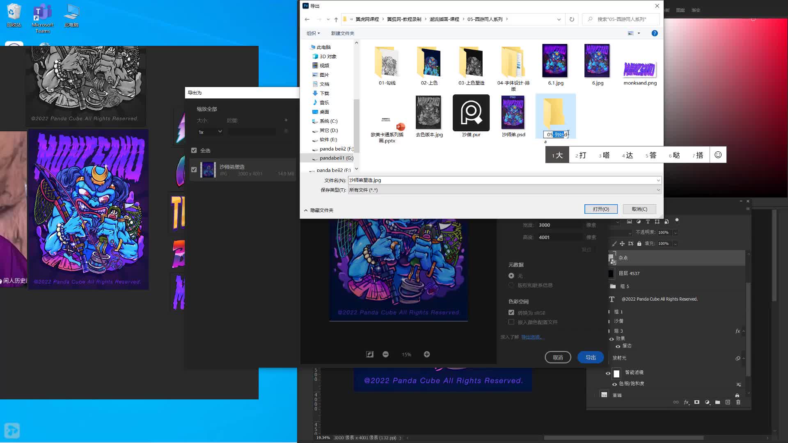Viewport: 788px width, 443px height.
Task: Choose IME candidate 打
Action: tap(581, 155)
